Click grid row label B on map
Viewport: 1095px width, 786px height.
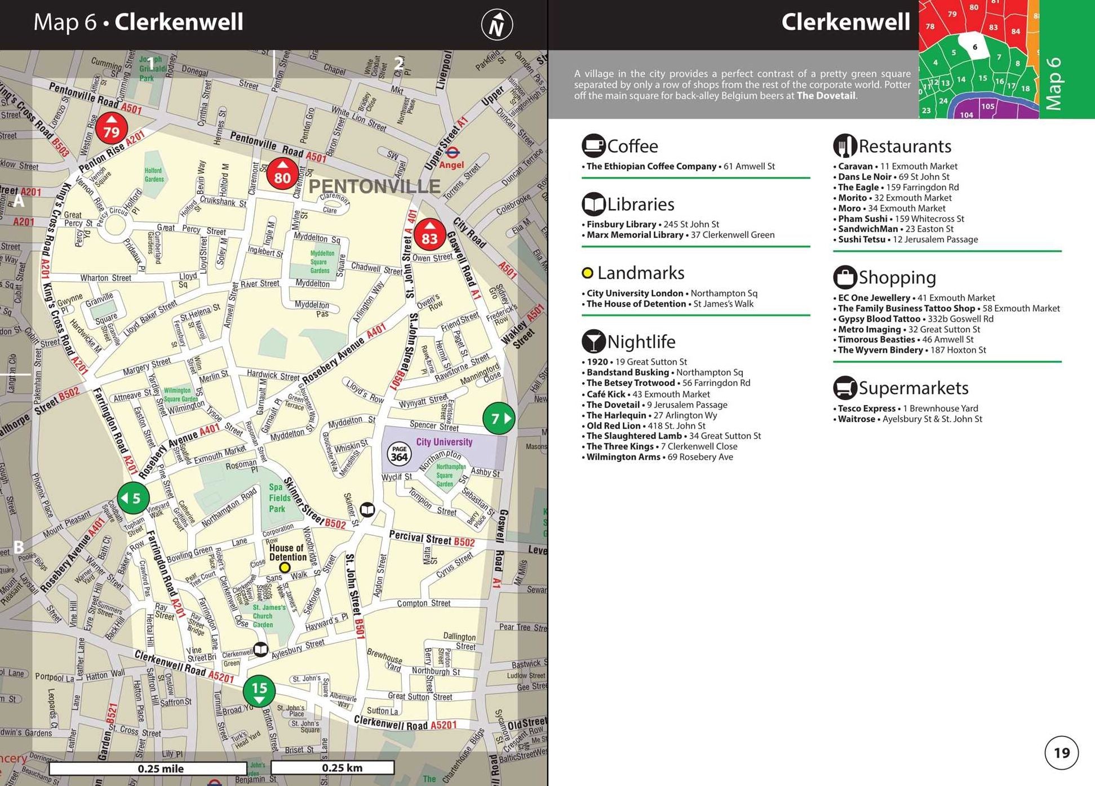(x=19, y=547)
